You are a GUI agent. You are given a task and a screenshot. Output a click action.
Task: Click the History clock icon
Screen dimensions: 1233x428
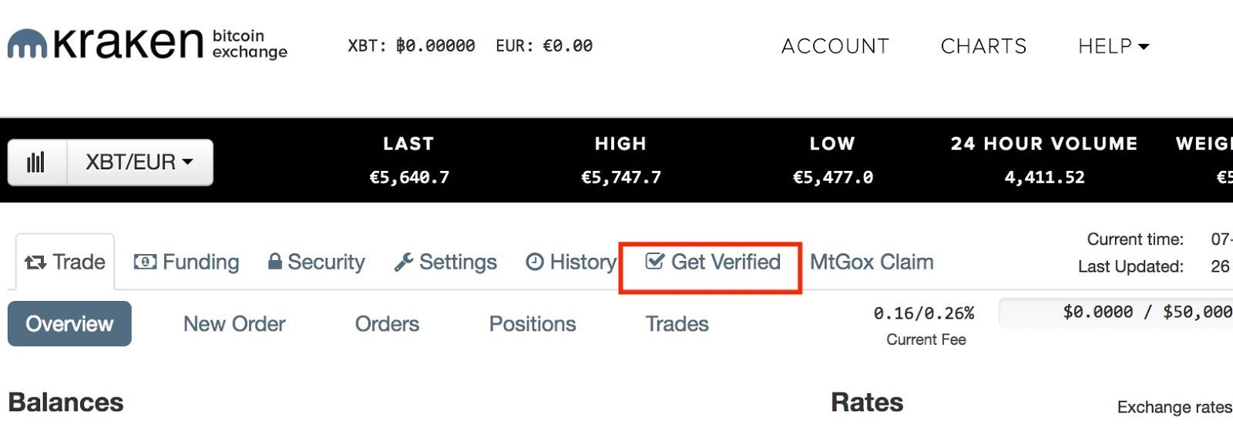(535, 262)
